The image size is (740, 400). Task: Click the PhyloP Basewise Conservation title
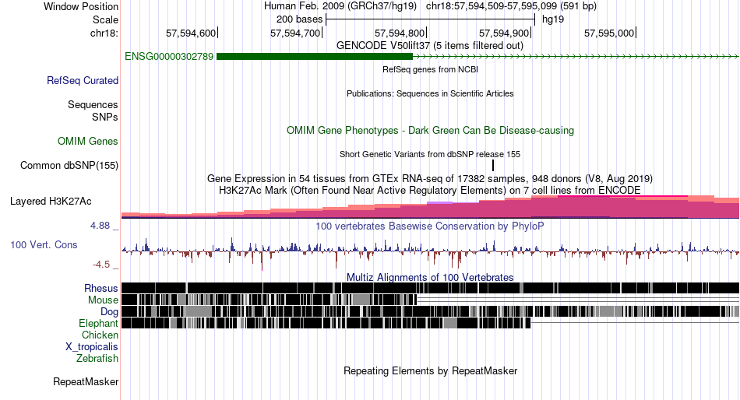(430, 226)
